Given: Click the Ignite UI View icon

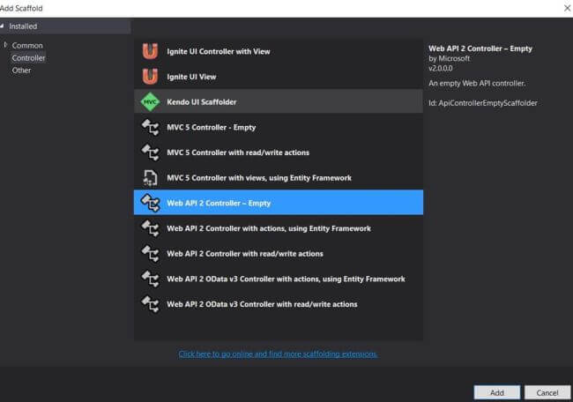Looking at the screenshot, I should pos(150,77).
